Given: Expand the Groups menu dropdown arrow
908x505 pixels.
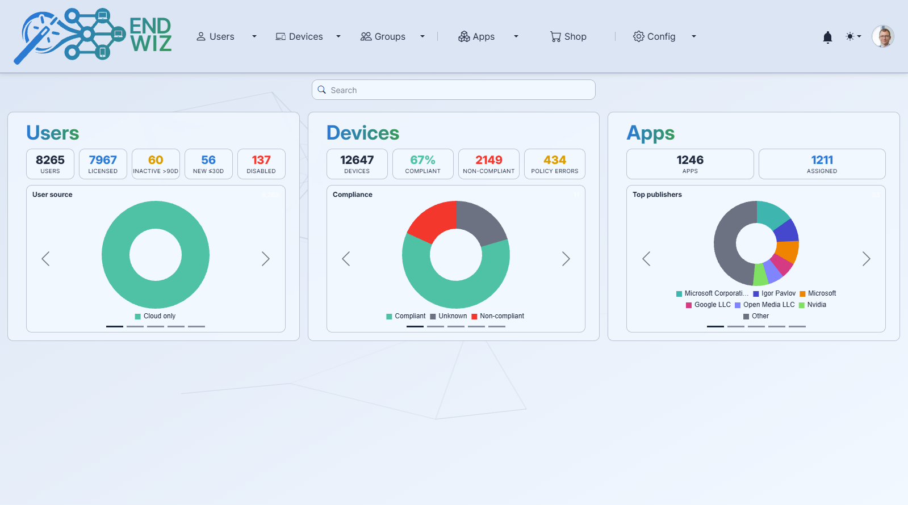Looking at the screenshot, I should (422, 36).
